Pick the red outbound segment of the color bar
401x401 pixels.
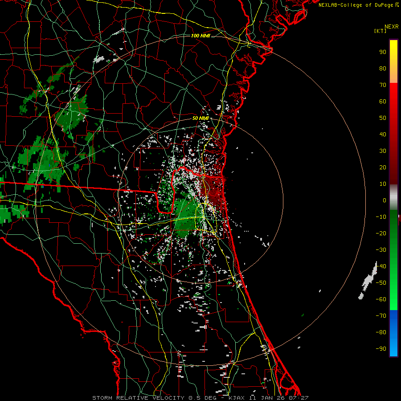pyautogui.click(x=393, y=134)
